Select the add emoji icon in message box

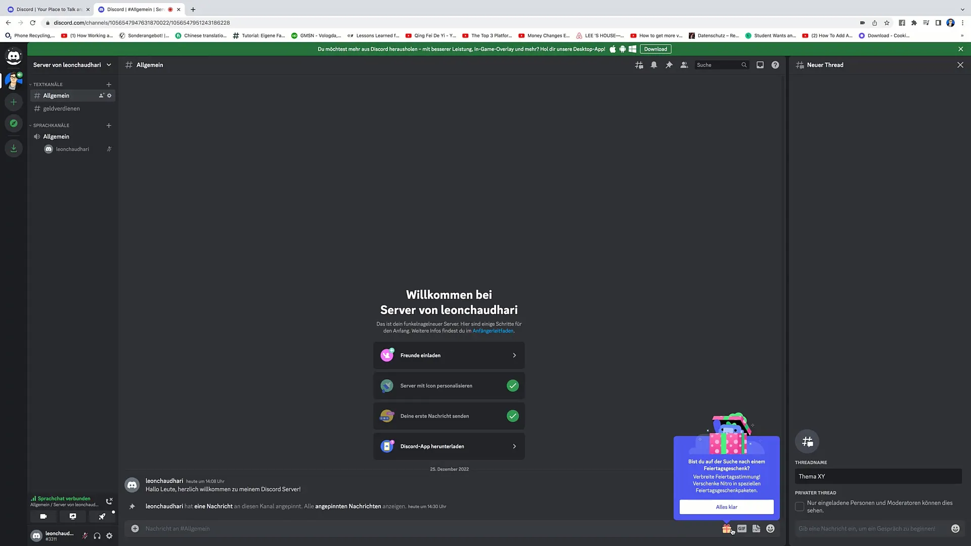770,528
